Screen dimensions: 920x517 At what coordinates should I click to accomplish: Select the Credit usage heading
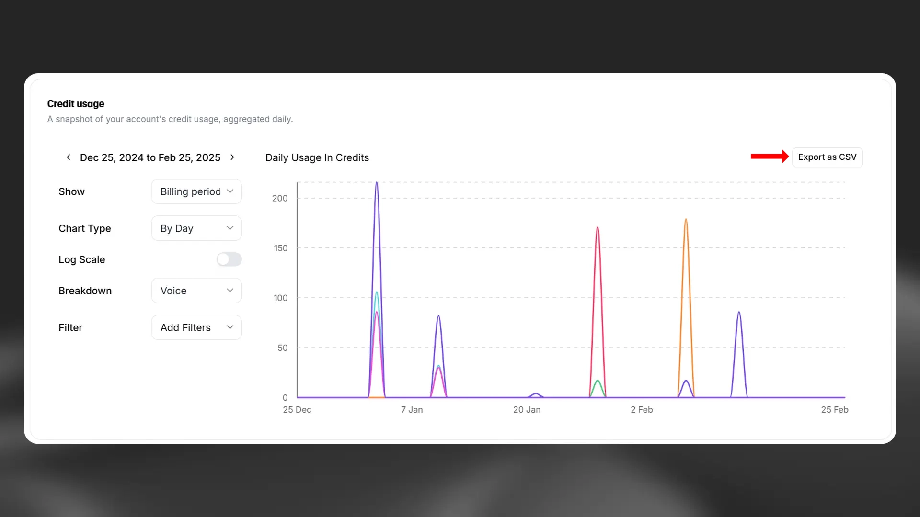(x=75, y=103)
